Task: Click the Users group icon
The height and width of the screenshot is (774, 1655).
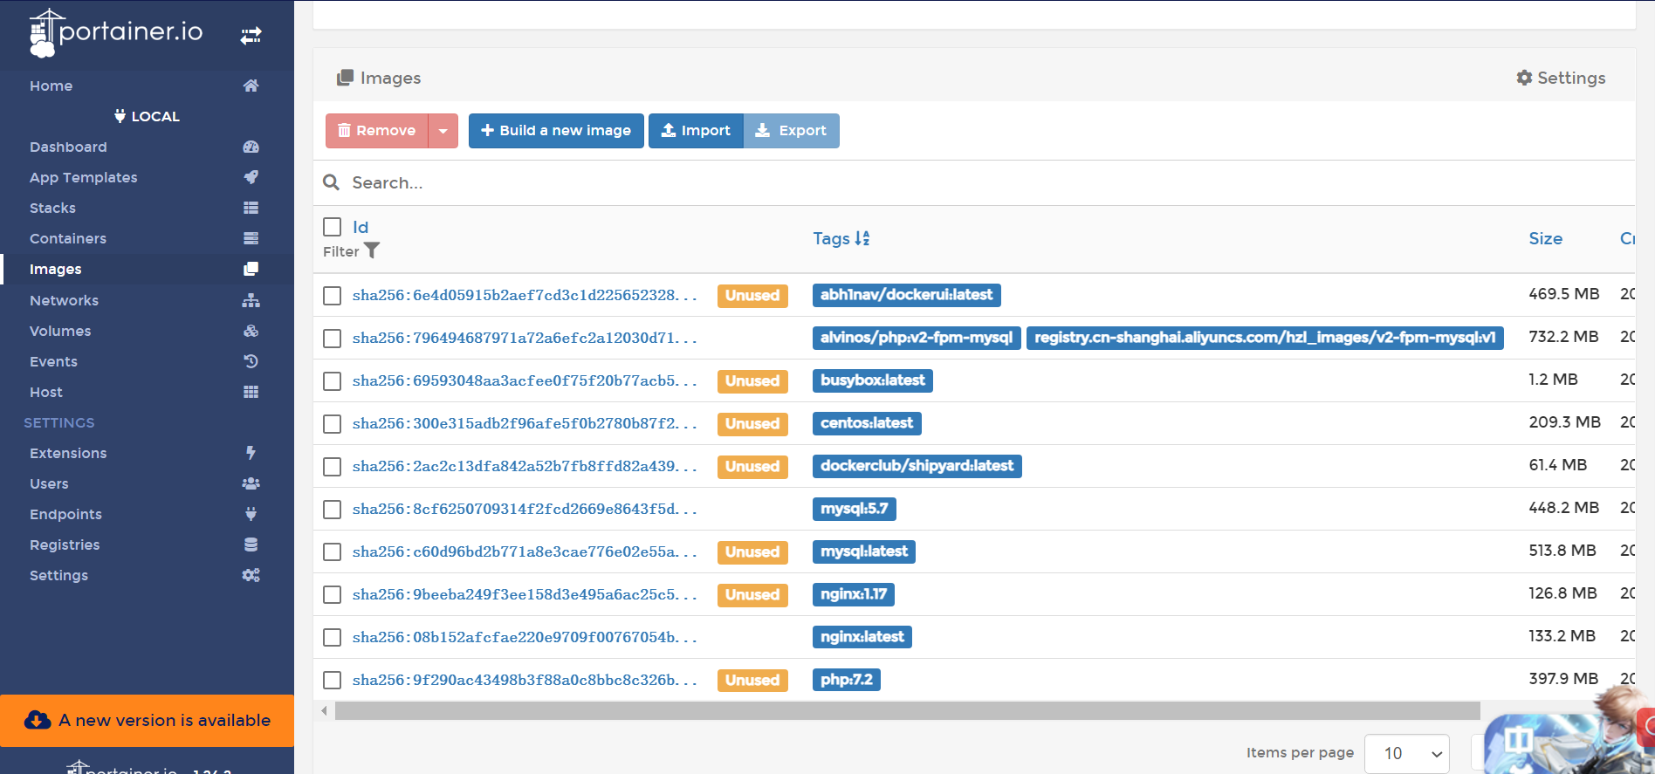Action: pos(251,483)
